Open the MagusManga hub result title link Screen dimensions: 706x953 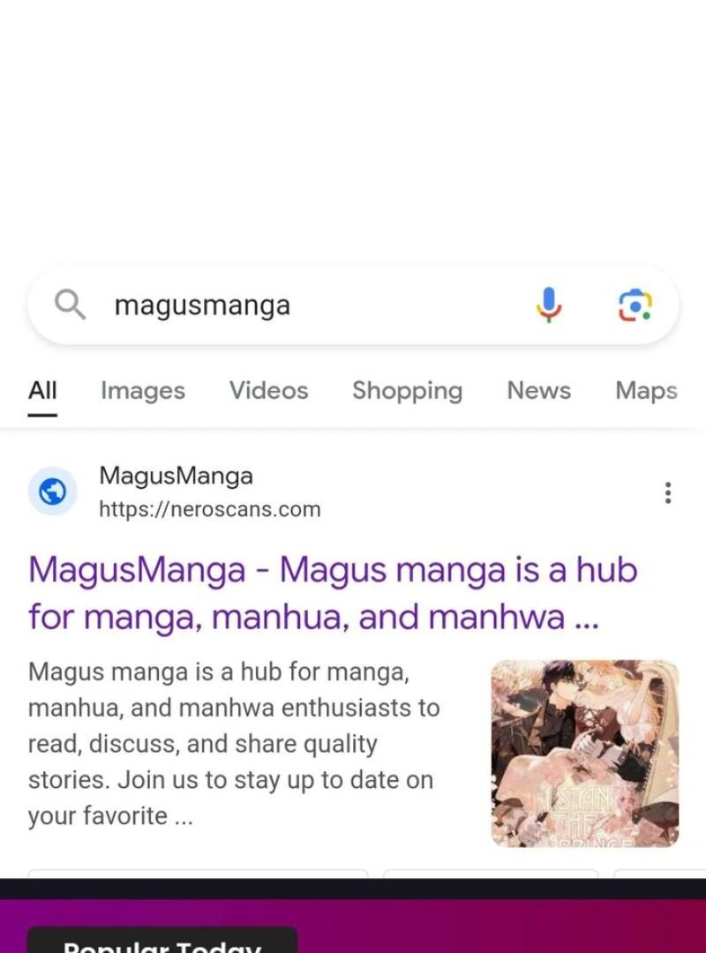coord(333,593)
